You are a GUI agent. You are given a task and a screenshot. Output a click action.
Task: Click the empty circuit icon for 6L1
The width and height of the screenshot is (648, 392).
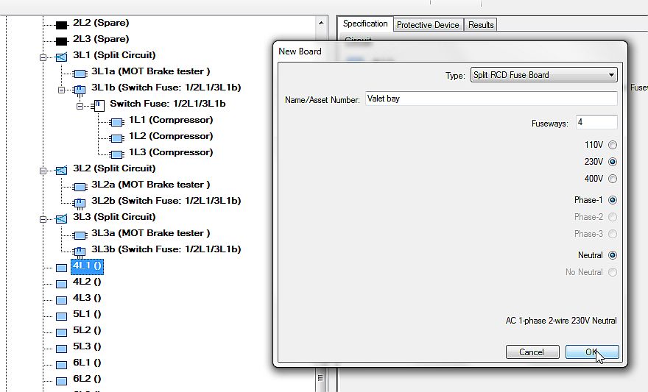point(61,365)
